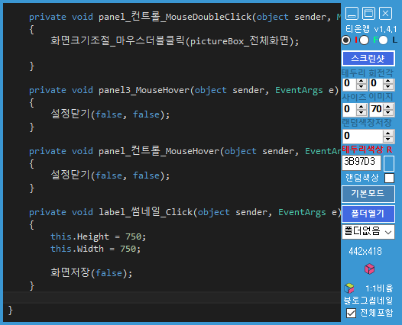Click the 블로그썸네일 label
Image resolution: width=402 pixels, height=325 pixels.
368,301
